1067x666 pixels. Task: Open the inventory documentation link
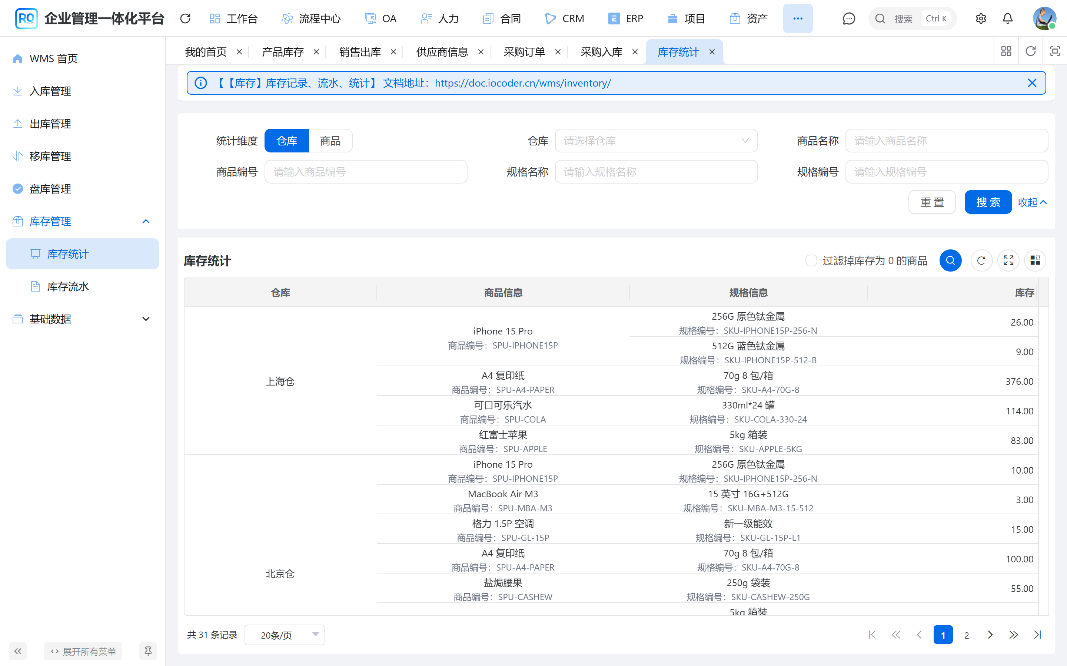tap(523, 83)
